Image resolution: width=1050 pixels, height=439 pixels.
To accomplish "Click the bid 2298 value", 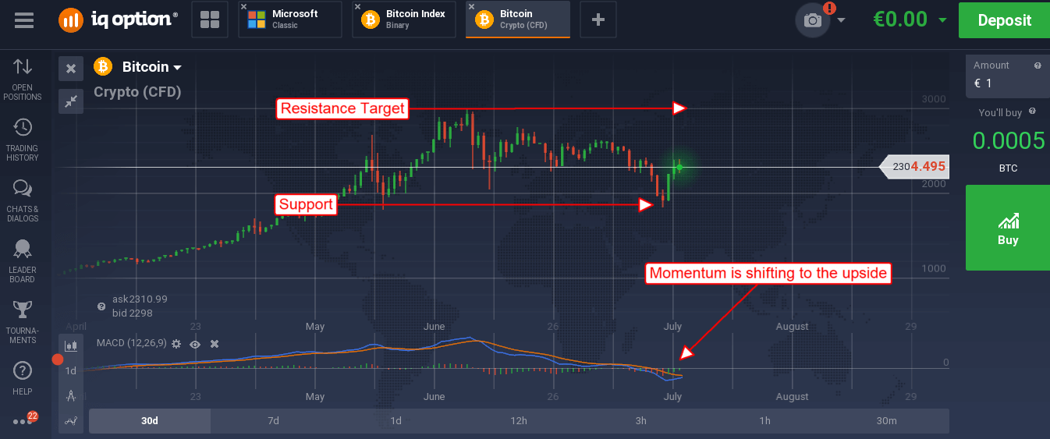I will [x=132, y=313].
